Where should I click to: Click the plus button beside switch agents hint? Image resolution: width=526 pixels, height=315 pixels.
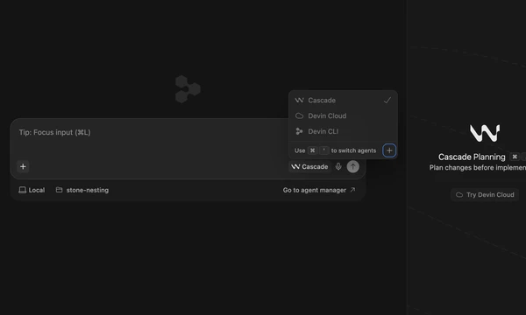(x=389, y=150)
